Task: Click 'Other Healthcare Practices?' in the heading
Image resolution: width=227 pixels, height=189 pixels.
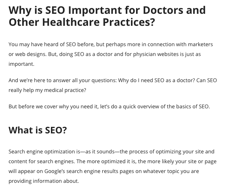Action: [82, 22]
